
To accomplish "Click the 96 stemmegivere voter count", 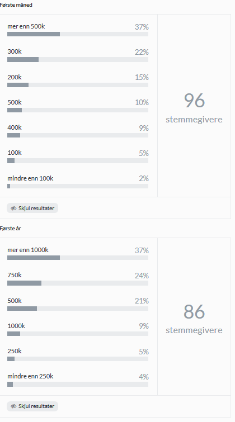I will click(x=194, y=108).
